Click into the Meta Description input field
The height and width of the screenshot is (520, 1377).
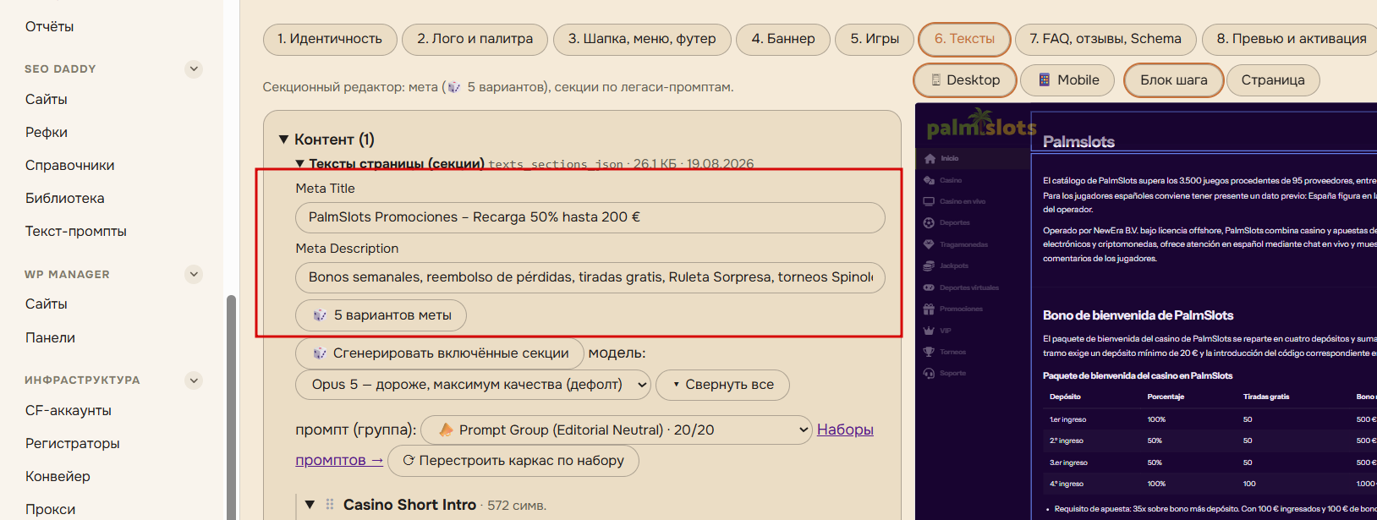[x=590, y=277]
